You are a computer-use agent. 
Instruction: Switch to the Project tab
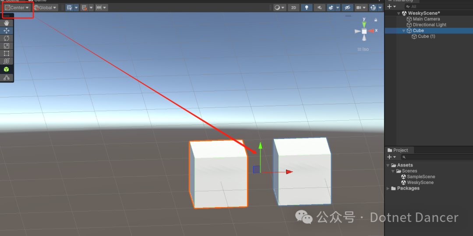pos(398,150)
